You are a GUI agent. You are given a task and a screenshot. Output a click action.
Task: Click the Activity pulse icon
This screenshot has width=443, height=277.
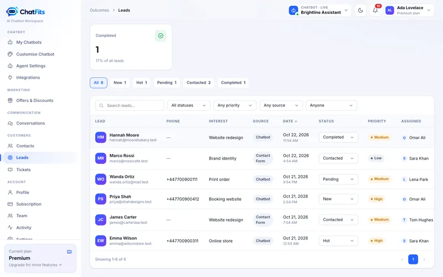click(x=10, y=228)
